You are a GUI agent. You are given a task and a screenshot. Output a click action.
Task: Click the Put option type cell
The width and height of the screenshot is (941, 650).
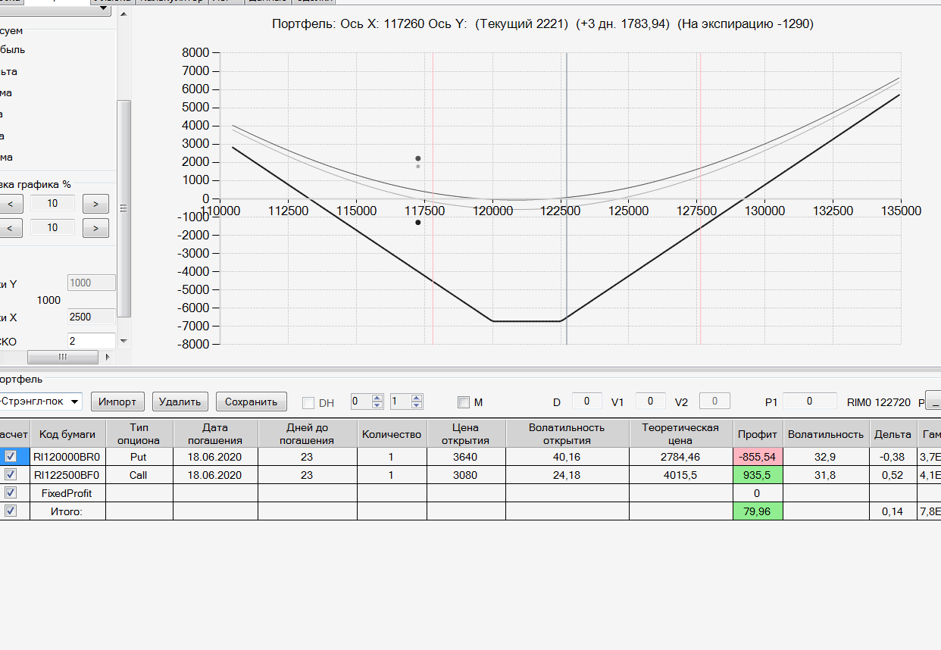139,457
